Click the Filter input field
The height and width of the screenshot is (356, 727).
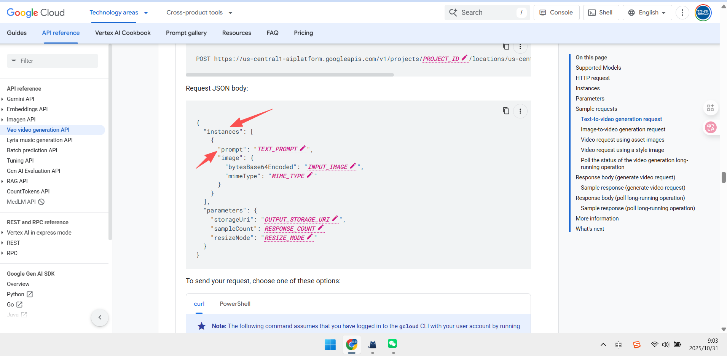pos(53,61)
